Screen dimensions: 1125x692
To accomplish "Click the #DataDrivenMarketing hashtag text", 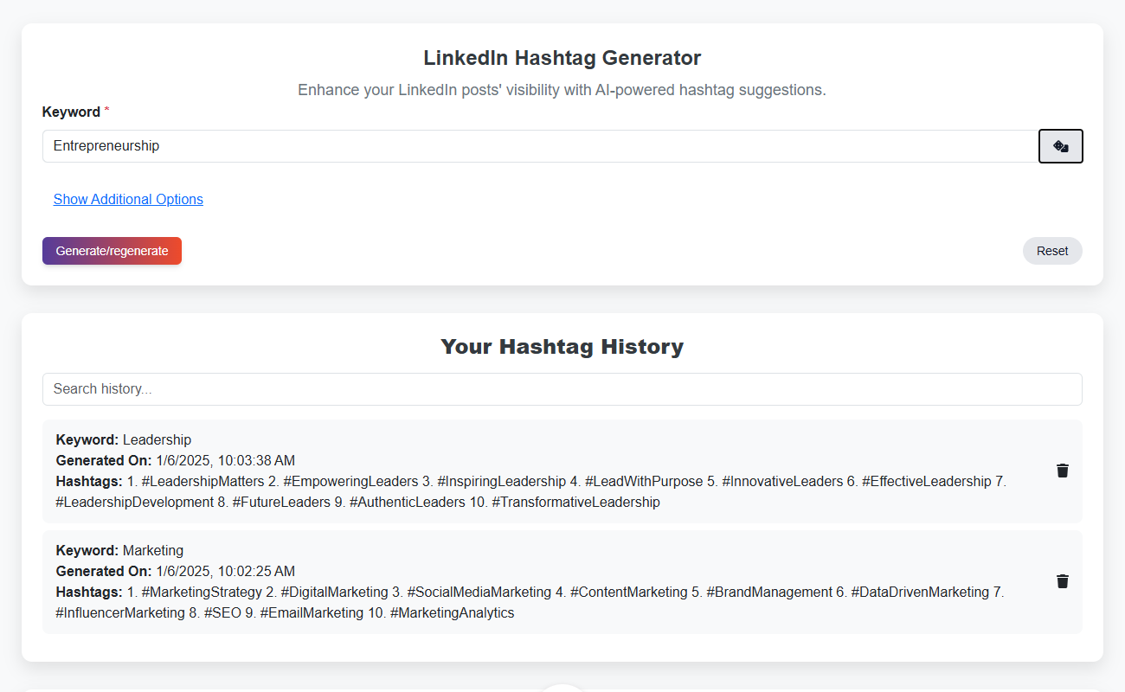I will pyautogui.click(x=920, y=592).
